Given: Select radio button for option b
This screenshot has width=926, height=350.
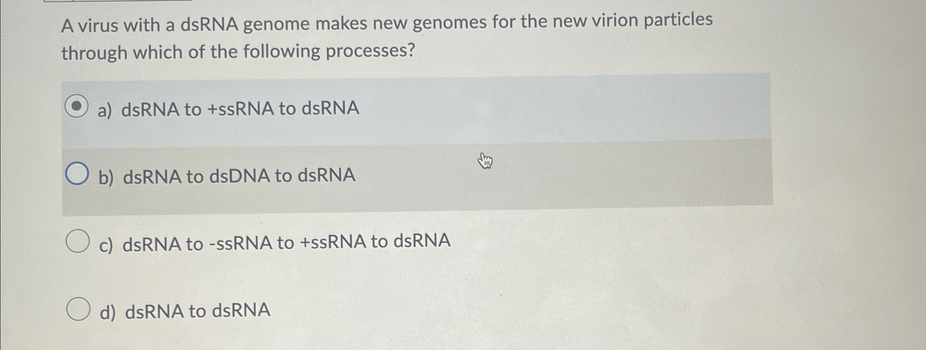Looking at the screenshot, I should 78,172.
